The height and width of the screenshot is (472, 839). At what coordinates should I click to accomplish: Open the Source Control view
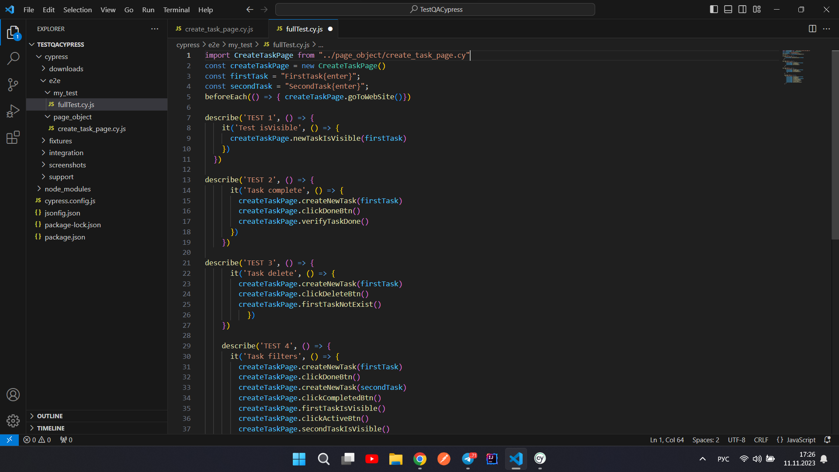13,85
